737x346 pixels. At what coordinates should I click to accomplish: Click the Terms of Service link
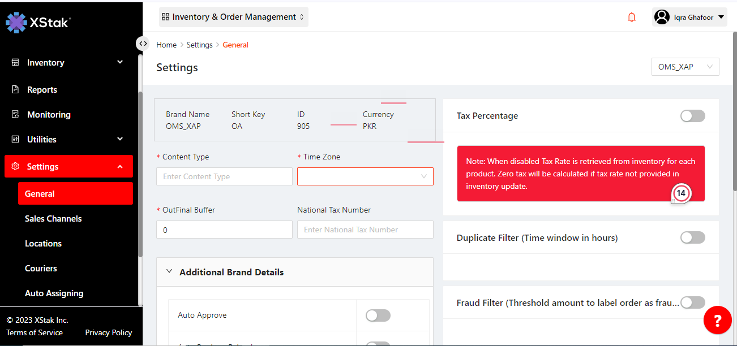coord(35,332)
